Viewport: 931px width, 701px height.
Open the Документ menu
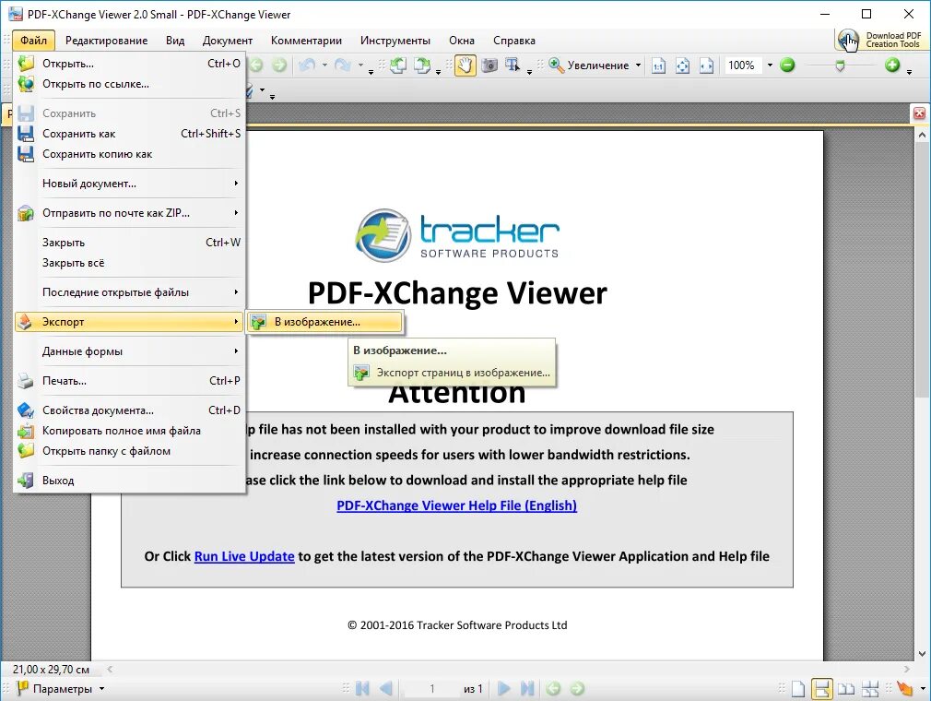[228, 41]
